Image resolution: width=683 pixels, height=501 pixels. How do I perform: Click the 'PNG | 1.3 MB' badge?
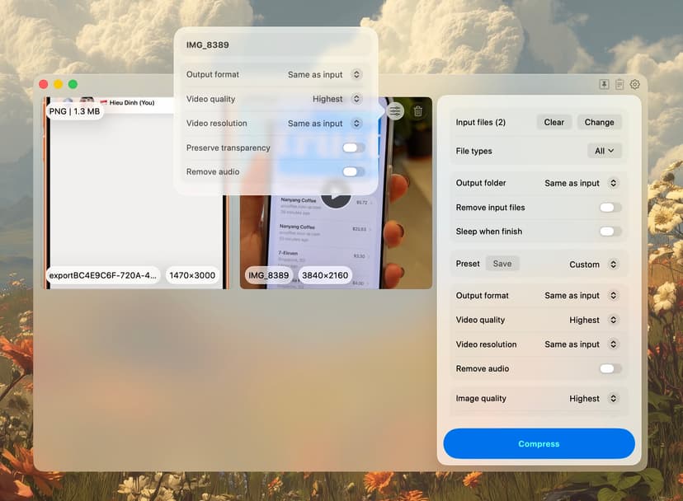74,111
